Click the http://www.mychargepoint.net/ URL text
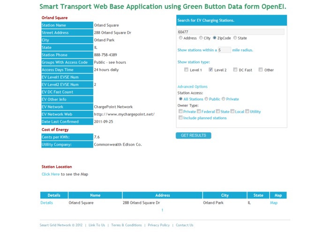The height and width of the screenshot is (232, 326). coord(124,114)
